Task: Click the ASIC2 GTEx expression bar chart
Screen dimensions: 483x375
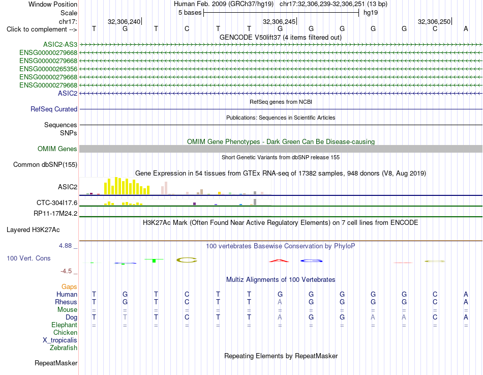Action: [x=175, y=186]
